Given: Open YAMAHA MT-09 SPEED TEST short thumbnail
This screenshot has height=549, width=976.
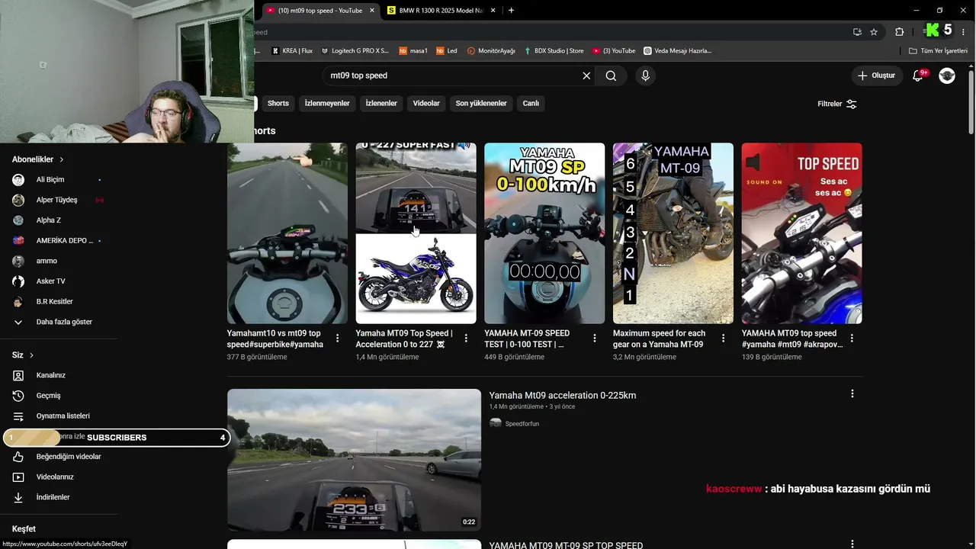Looking at the screenshot, I should pos(544,233).
